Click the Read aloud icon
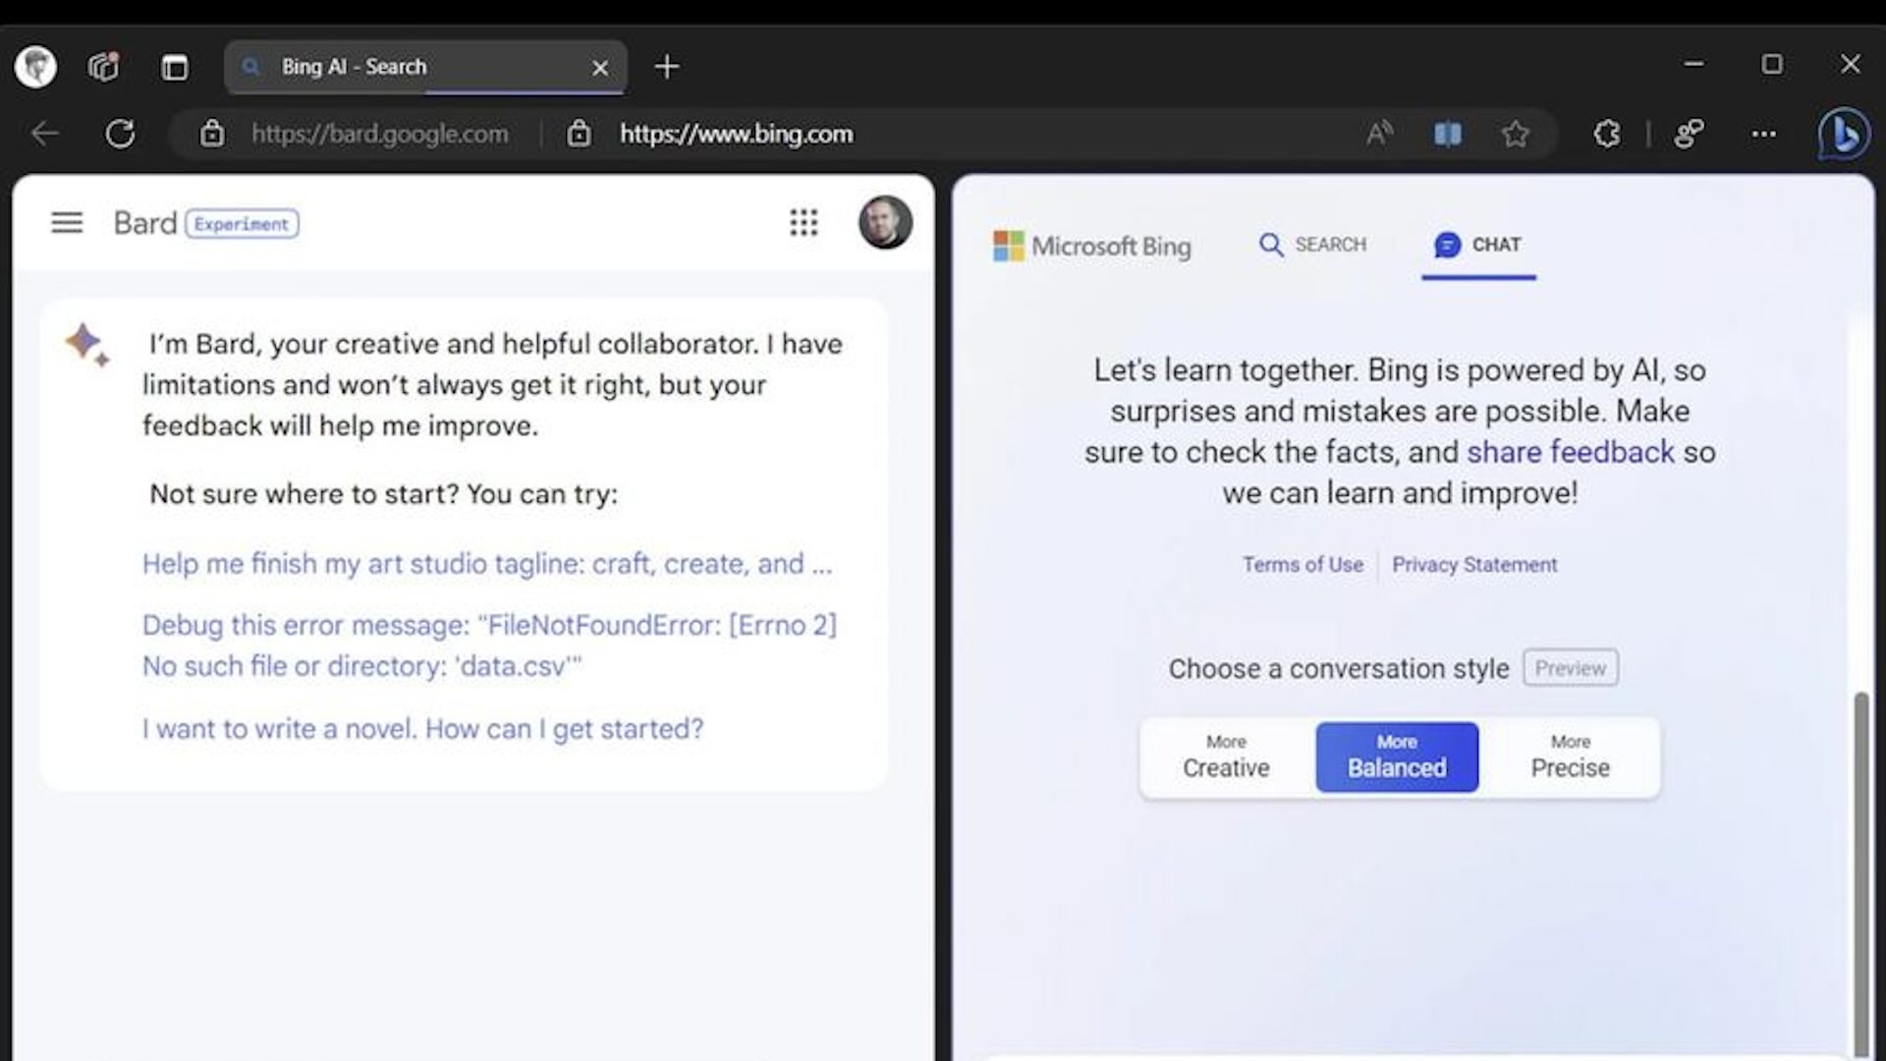The height and width of the screenshot is (1061, 1886). [x=1379, y=134]
